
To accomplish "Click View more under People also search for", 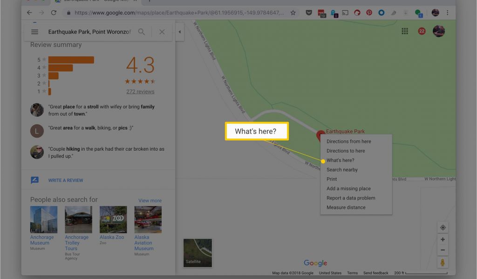I will click(x=150, y=201).
